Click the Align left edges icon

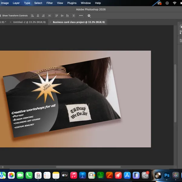click(x=32, y=15)
